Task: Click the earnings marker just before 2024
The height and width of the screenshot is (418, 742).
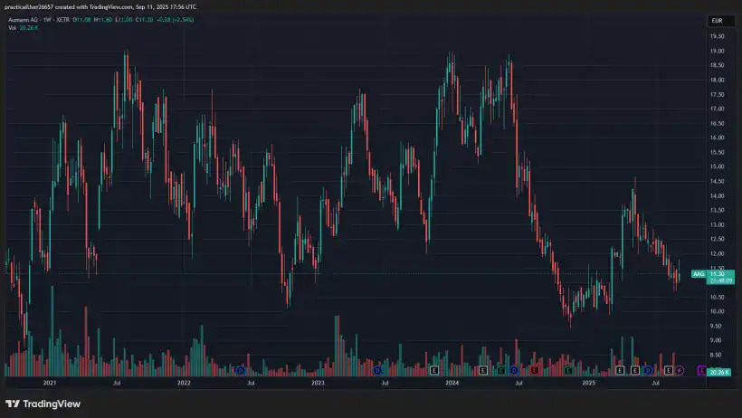Action: tap(434, 370)
